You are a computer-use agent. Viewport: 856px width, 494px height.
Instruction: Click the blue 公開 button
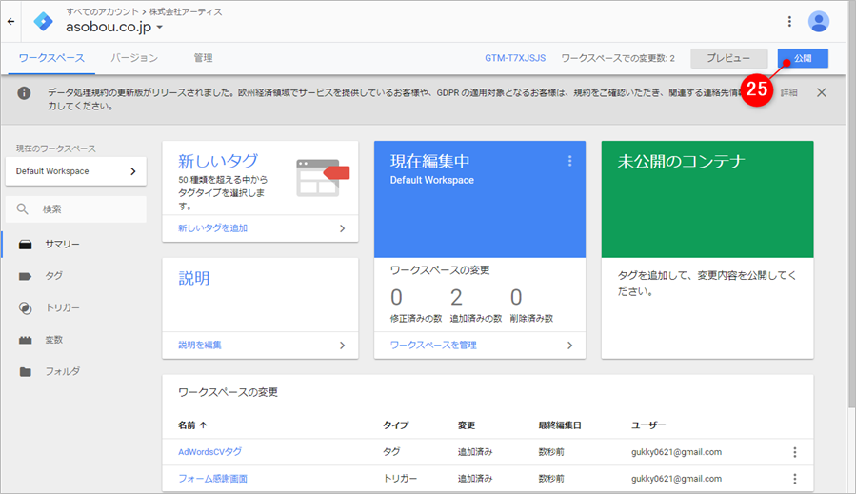pos(803,58)
